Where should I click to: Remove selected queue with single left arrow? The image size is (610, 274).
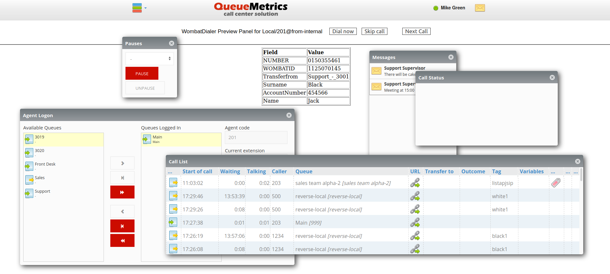[122, 211]
